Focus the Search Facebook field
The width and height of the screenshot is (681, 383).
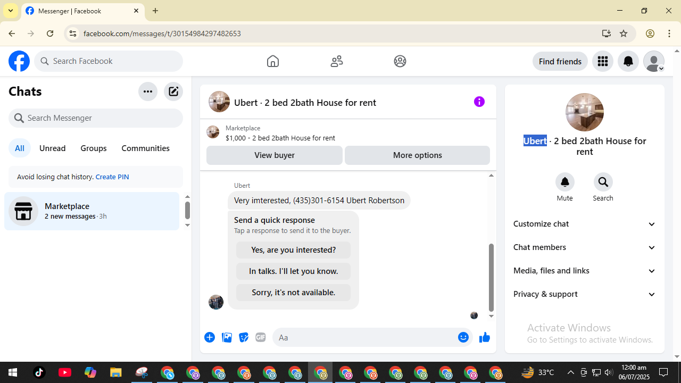[x=109, y=61]
